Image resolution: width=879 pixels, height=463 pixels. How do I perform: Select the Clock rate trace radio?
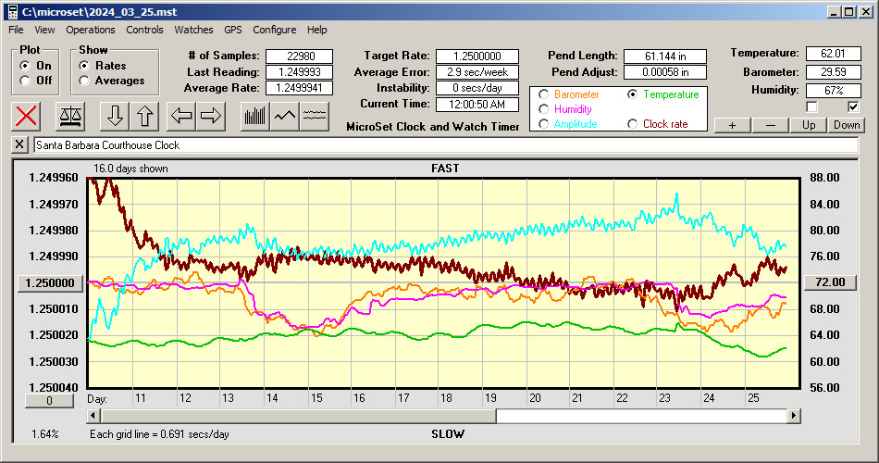tap(632, 124)
